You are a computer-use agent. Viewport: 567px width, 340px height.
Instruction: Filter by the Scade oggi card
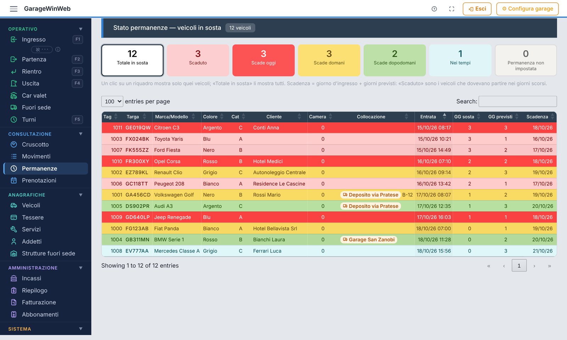click(x=263, y=60)
